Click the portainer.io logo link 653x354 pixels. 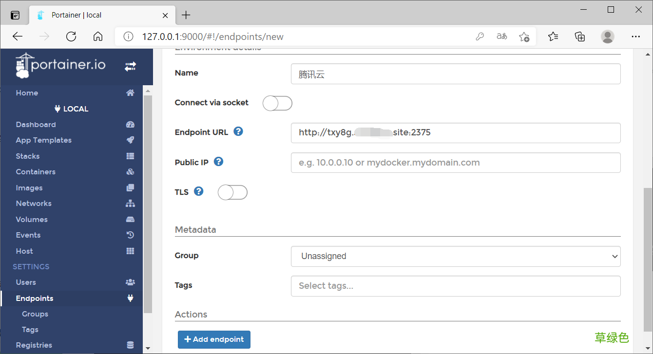coord(61,66)
